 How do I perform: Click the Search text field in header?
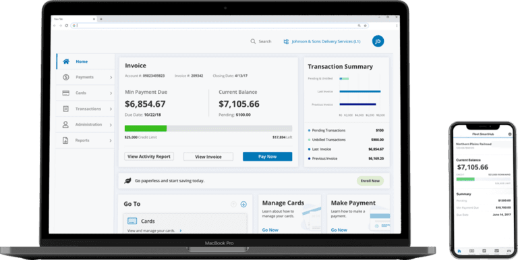pyautogui.click(x=265, y=41)
